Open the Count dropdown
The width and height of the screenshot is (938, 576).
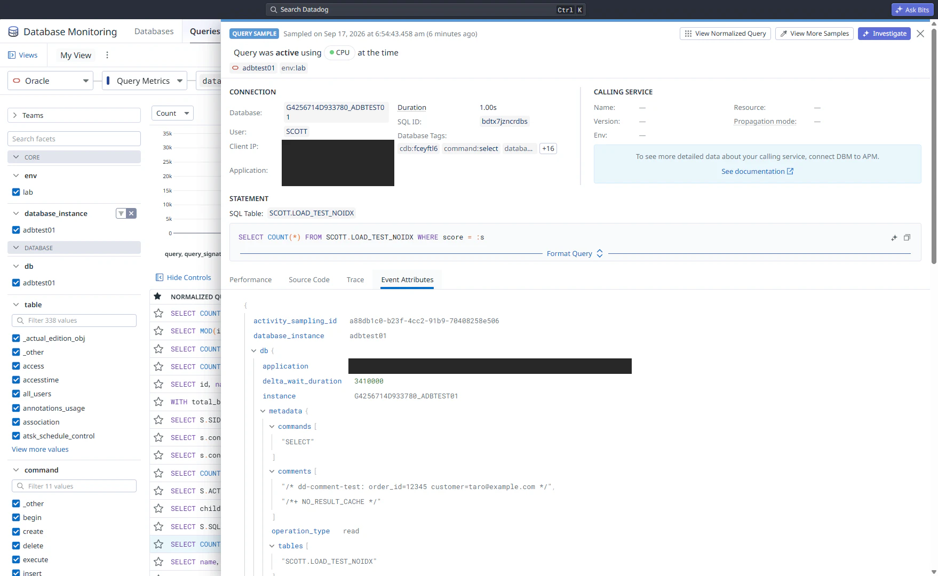pos(172,113)
